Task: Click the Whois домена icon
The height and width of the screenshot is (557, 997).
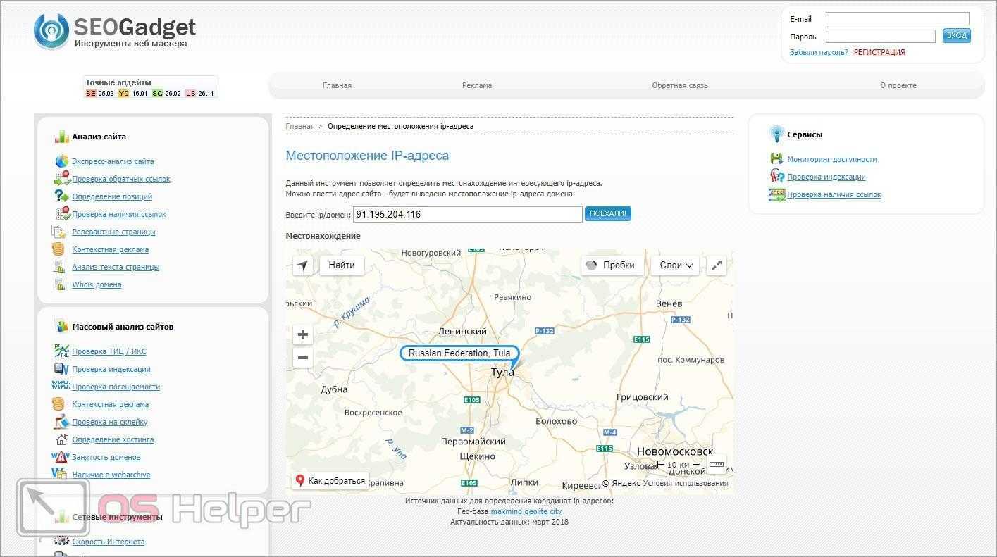Action: 58,284
